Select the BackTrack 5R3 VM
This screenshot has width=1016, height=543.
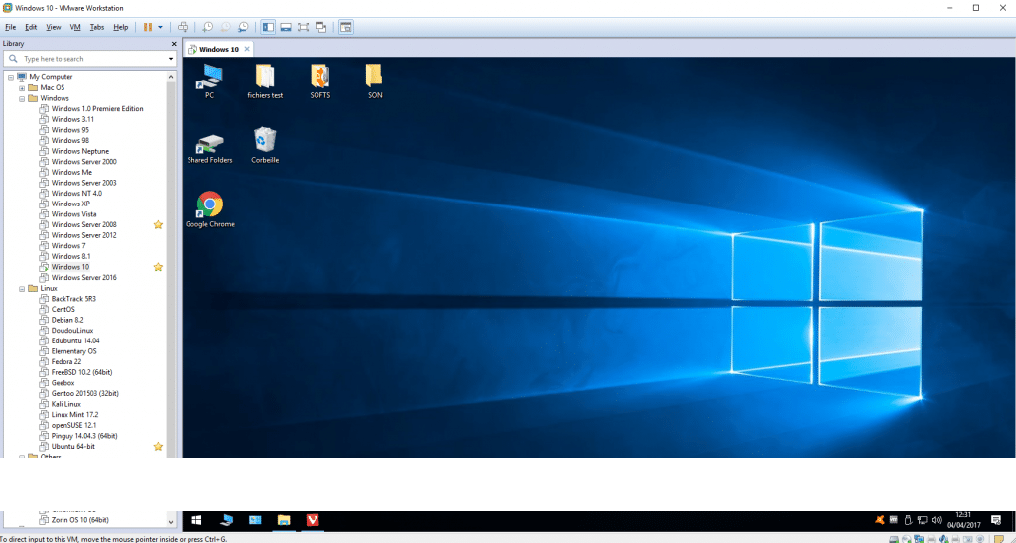pyautogui.click(x=67, y=299)
